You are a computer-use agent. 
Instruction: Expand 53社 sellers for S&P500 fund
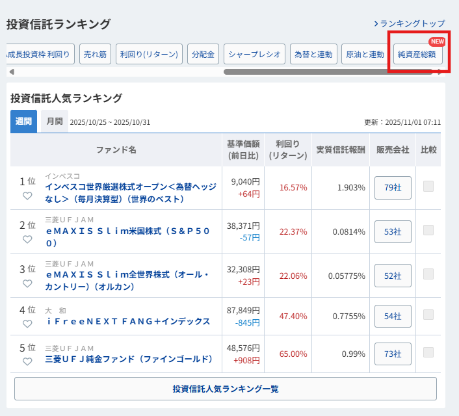coord(393,231)
